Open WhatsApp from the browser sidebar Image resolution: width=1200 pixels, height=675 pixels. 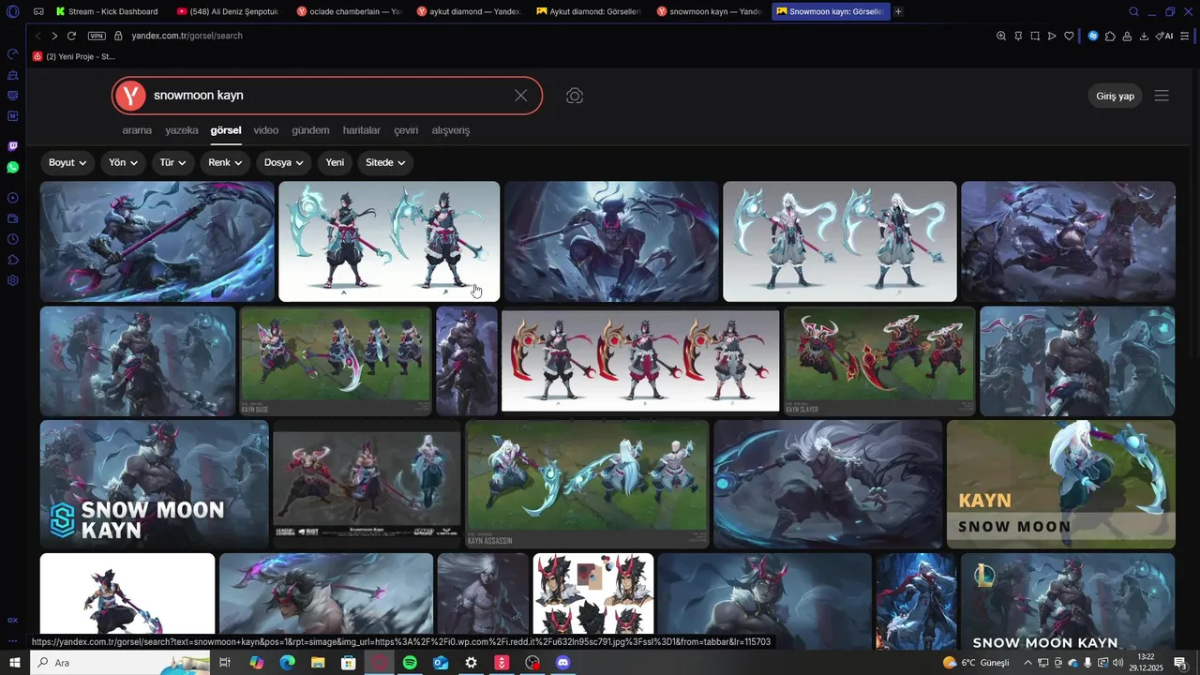click(12, 167)
